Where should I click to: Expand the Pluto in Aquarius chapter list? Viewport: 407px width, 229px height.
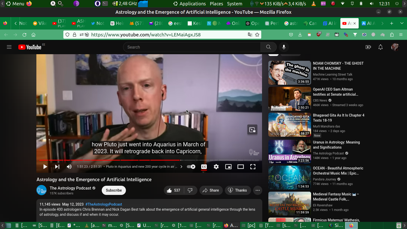[x=144, y=167]
